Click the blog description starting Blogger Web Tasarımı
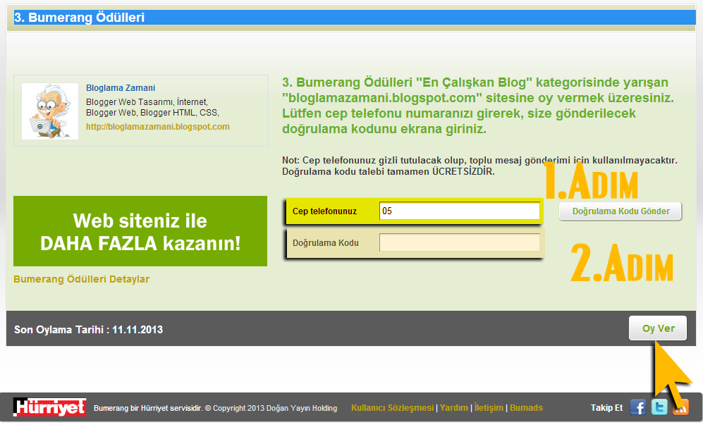This screenshot has width=703, height=427. point(152,108)
